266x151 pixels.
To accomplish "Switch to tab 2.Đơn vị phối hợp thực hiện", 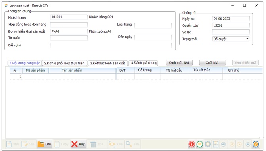I will (x=65, y=63).
